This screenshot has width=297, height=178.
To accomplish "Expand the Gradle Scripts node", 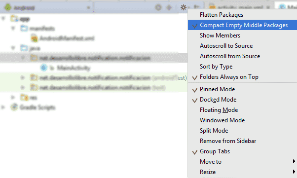I will tap(3, 107).
